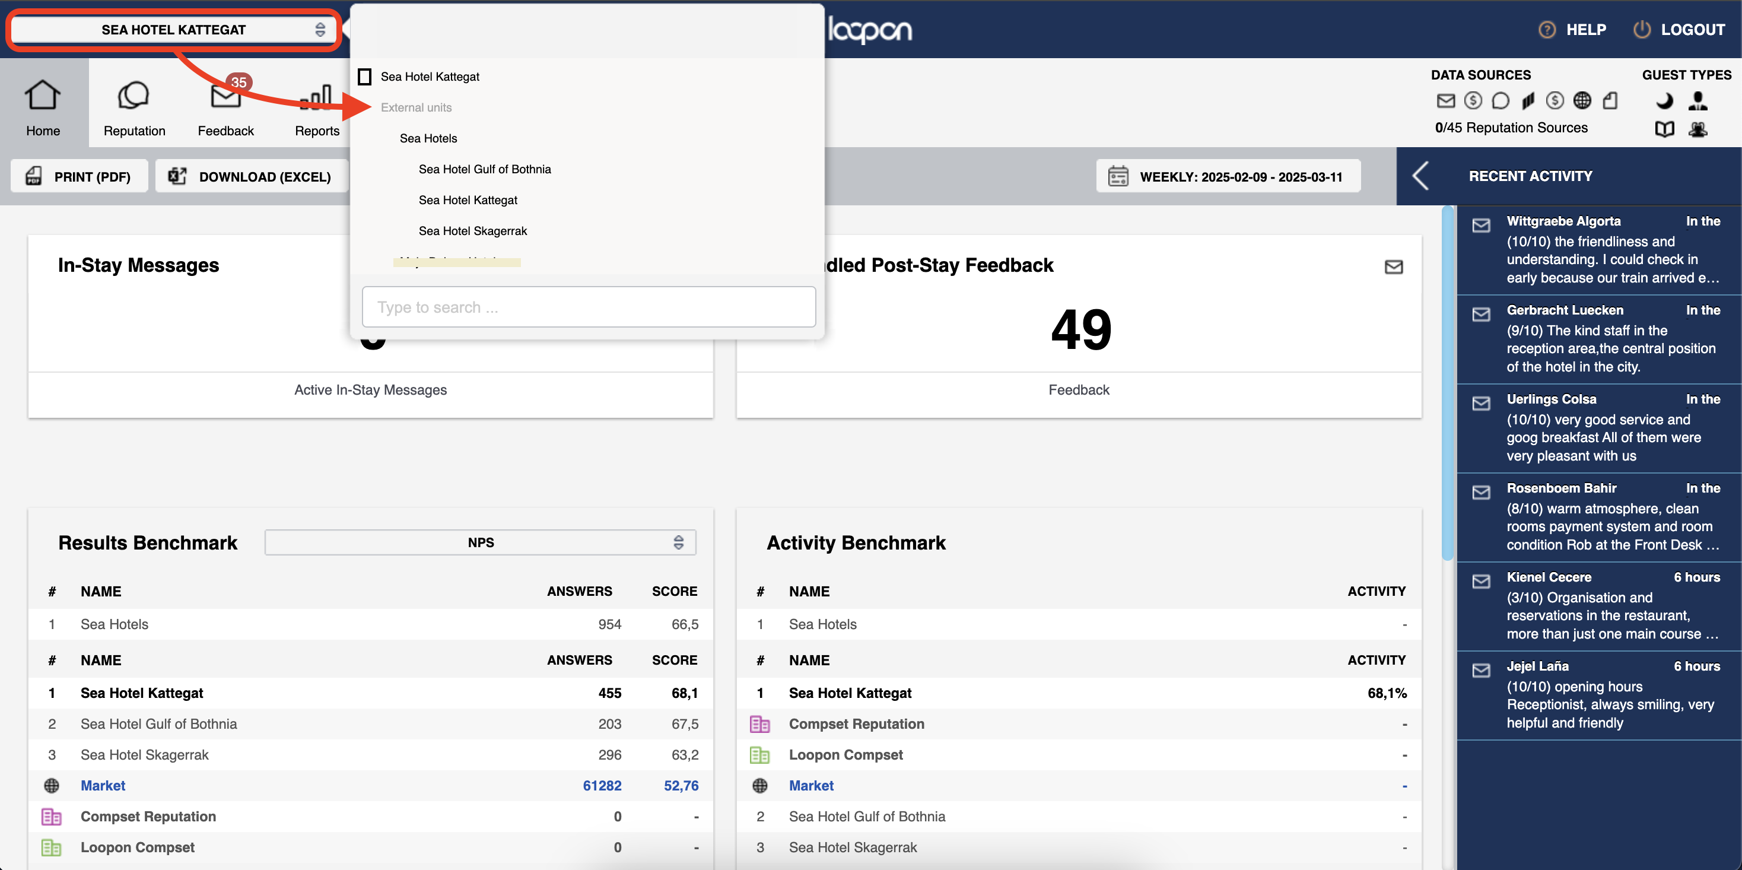This screenshot has width=1742, height=870.
Task: Click Loopon Compset icon in Activity Benchmark
Action: tap(759, 754)
